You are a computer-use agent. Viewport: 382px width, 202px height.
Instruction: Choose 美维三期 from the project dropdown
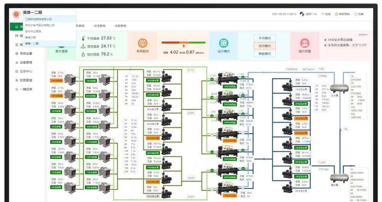click(31, 37)
